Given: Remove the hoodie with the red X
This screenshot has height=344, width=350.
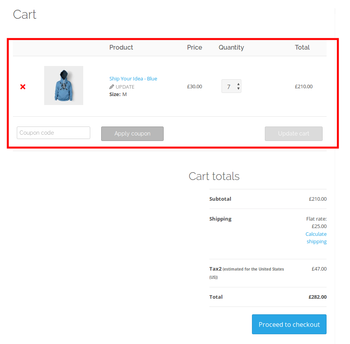Looking at the screenshot, I should (23, 87).
